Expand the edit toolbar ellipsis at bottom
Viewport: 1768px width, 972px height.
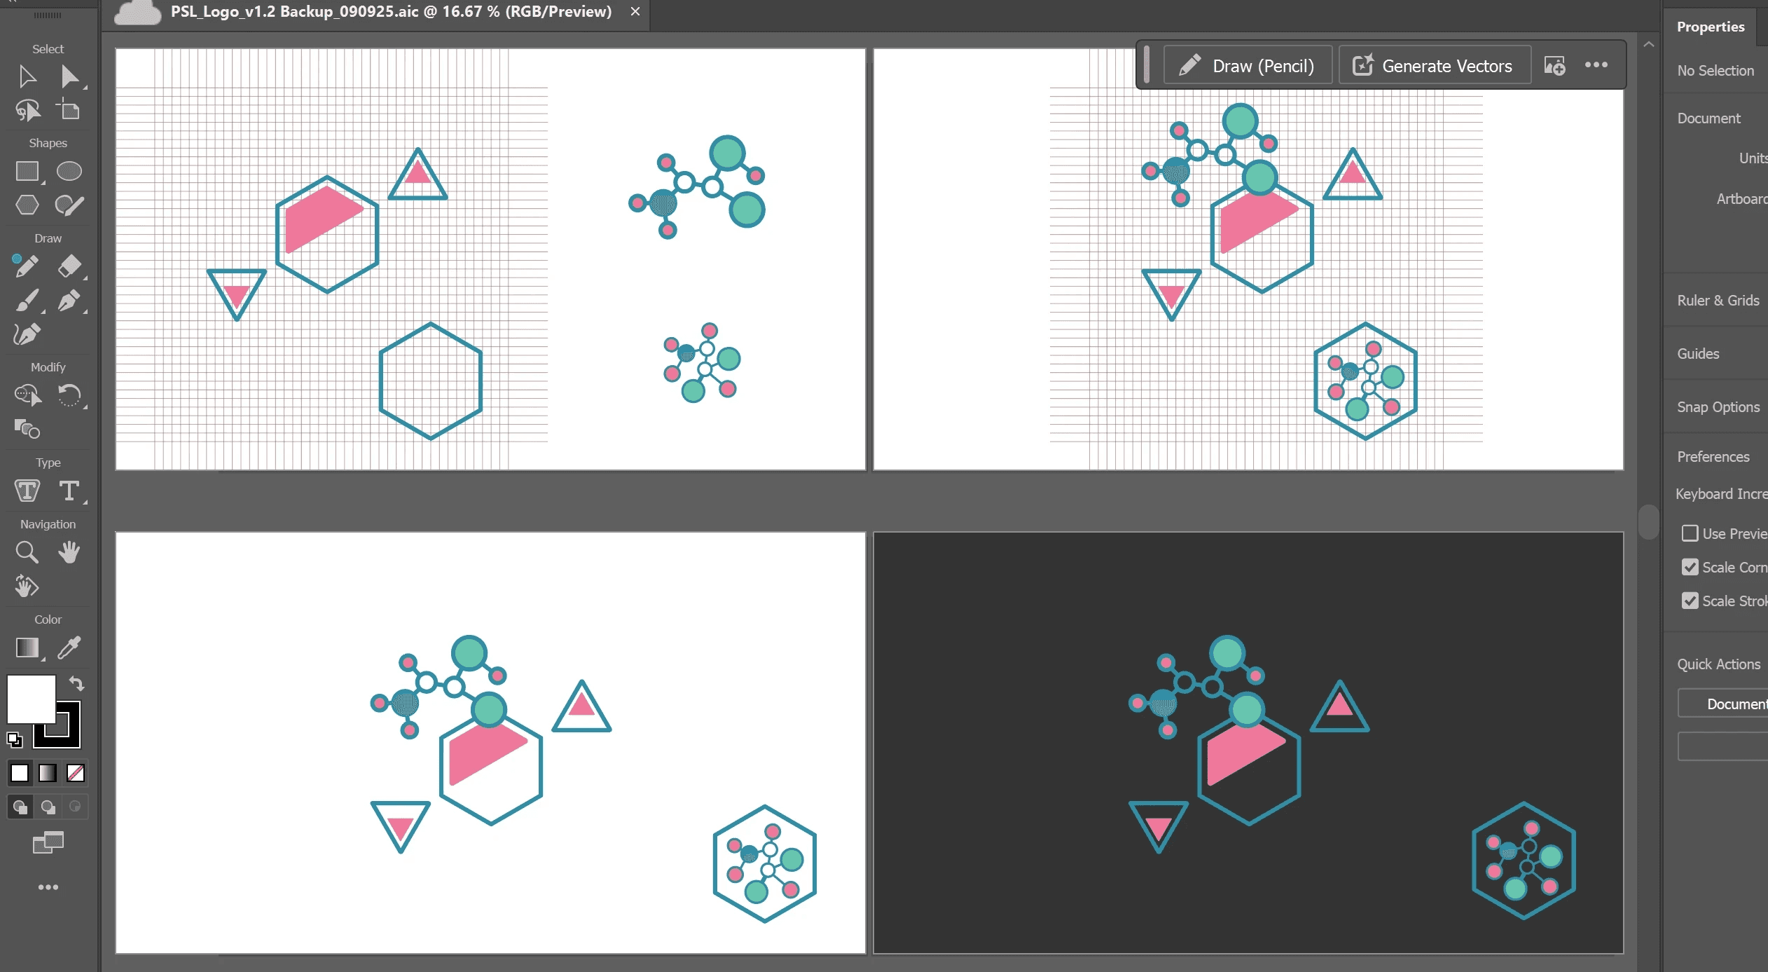pyautogui.click(x=48, y=887)
